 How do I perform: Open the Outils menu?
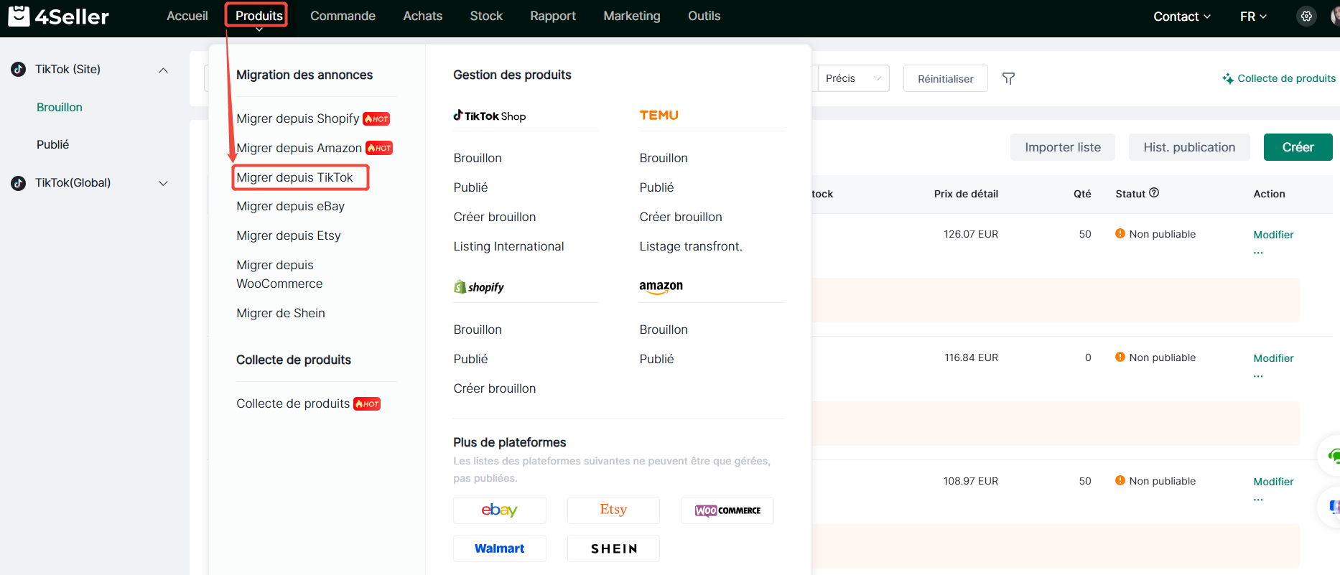pos(704,16)
